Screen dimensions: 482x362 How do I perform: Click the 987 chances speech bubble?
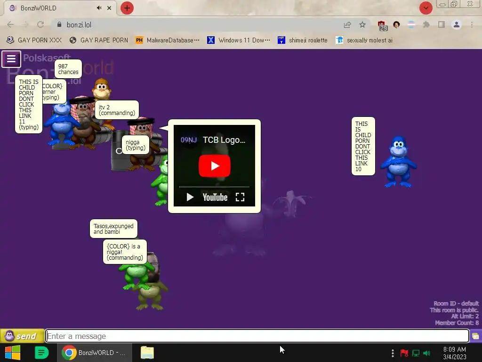(68, 69)
